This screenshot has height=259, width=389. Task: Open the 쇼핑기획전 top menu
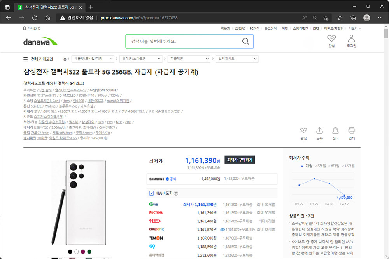pos(300,28)
